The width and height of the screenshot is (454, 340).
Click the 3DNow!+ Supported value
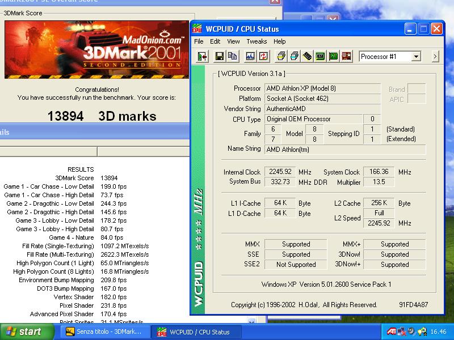pyautogui.click(x=394, y=265)
